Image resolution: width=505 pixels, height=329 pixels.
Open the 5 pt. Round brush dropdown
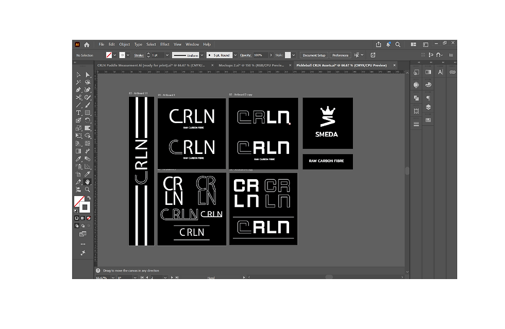235,55
